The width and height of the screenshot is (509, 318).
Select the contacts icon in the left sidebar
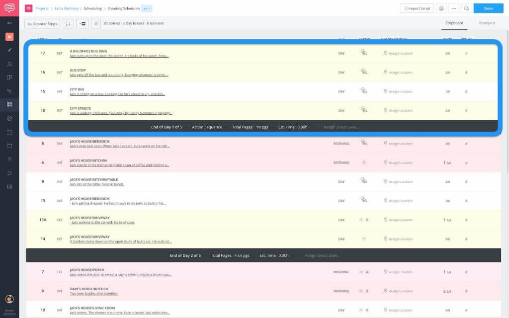click(10, 64)
